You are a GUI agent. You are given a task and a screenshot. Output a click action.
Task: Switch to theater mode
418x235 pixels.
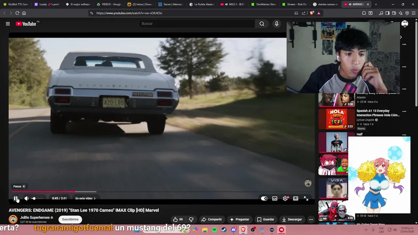coord(296,198)
